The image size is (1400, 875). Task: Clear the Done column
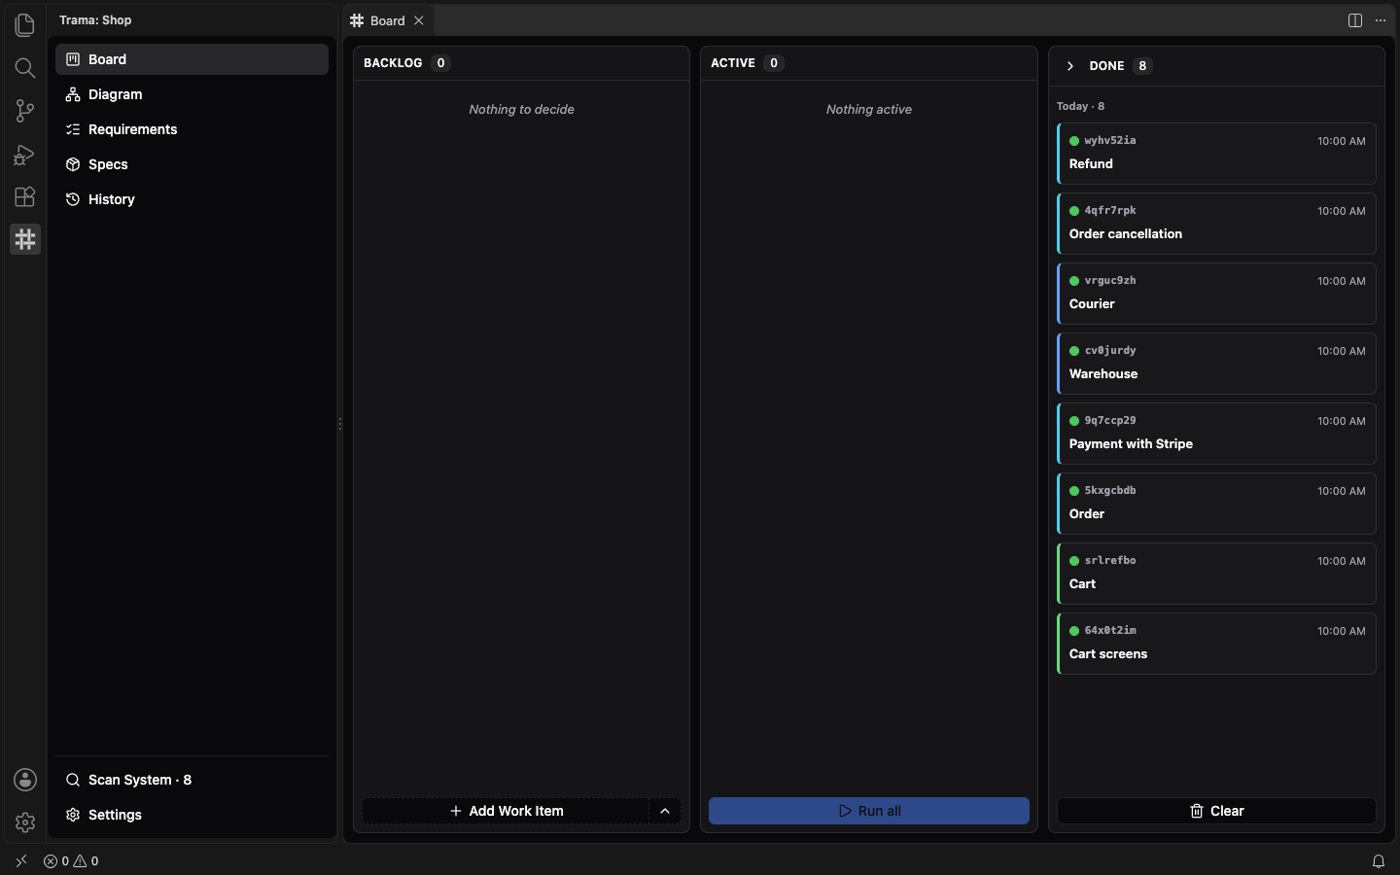[x=1216, y=811]
